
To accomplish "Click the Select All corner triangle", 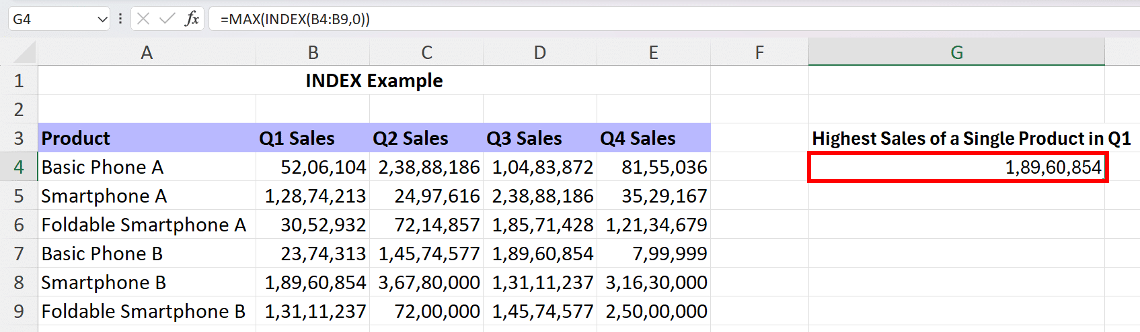I will point(25,52).
